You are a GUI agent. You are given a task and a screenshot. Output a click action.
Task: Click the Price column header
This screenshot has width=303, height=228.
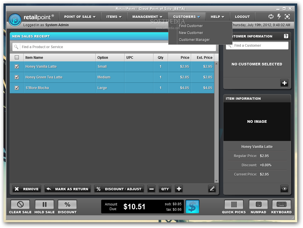click(x=180, y=57)
